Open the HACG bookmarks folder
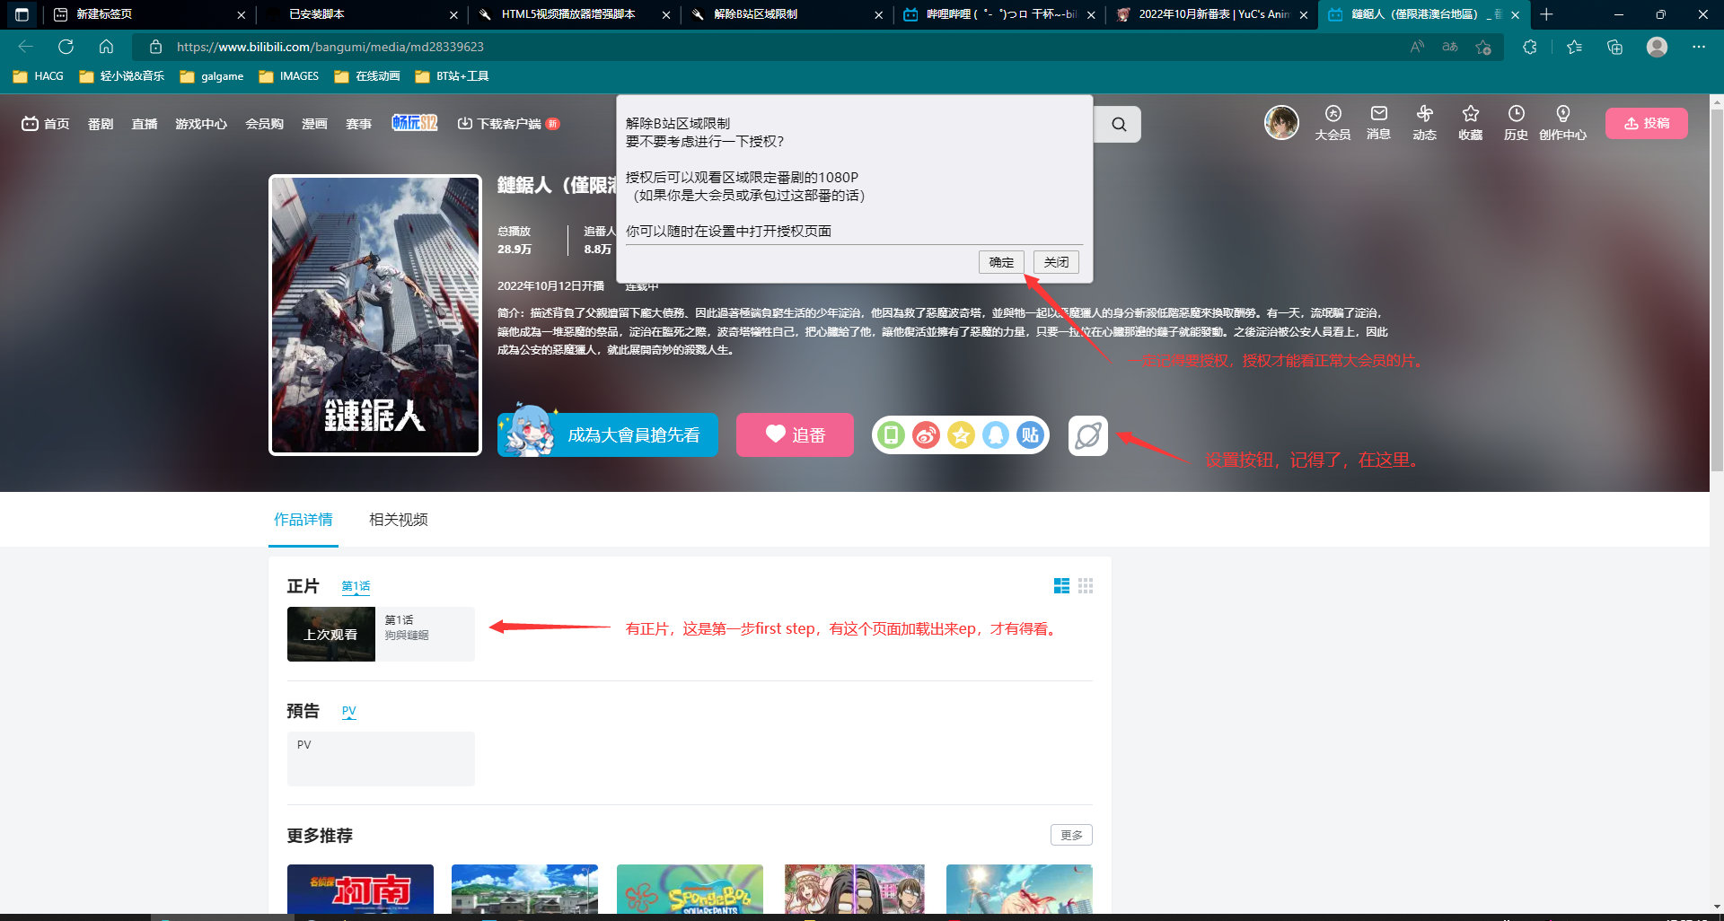Image resolution: width=1724 pixels, height=921 pixels. [x=39, y=76]
